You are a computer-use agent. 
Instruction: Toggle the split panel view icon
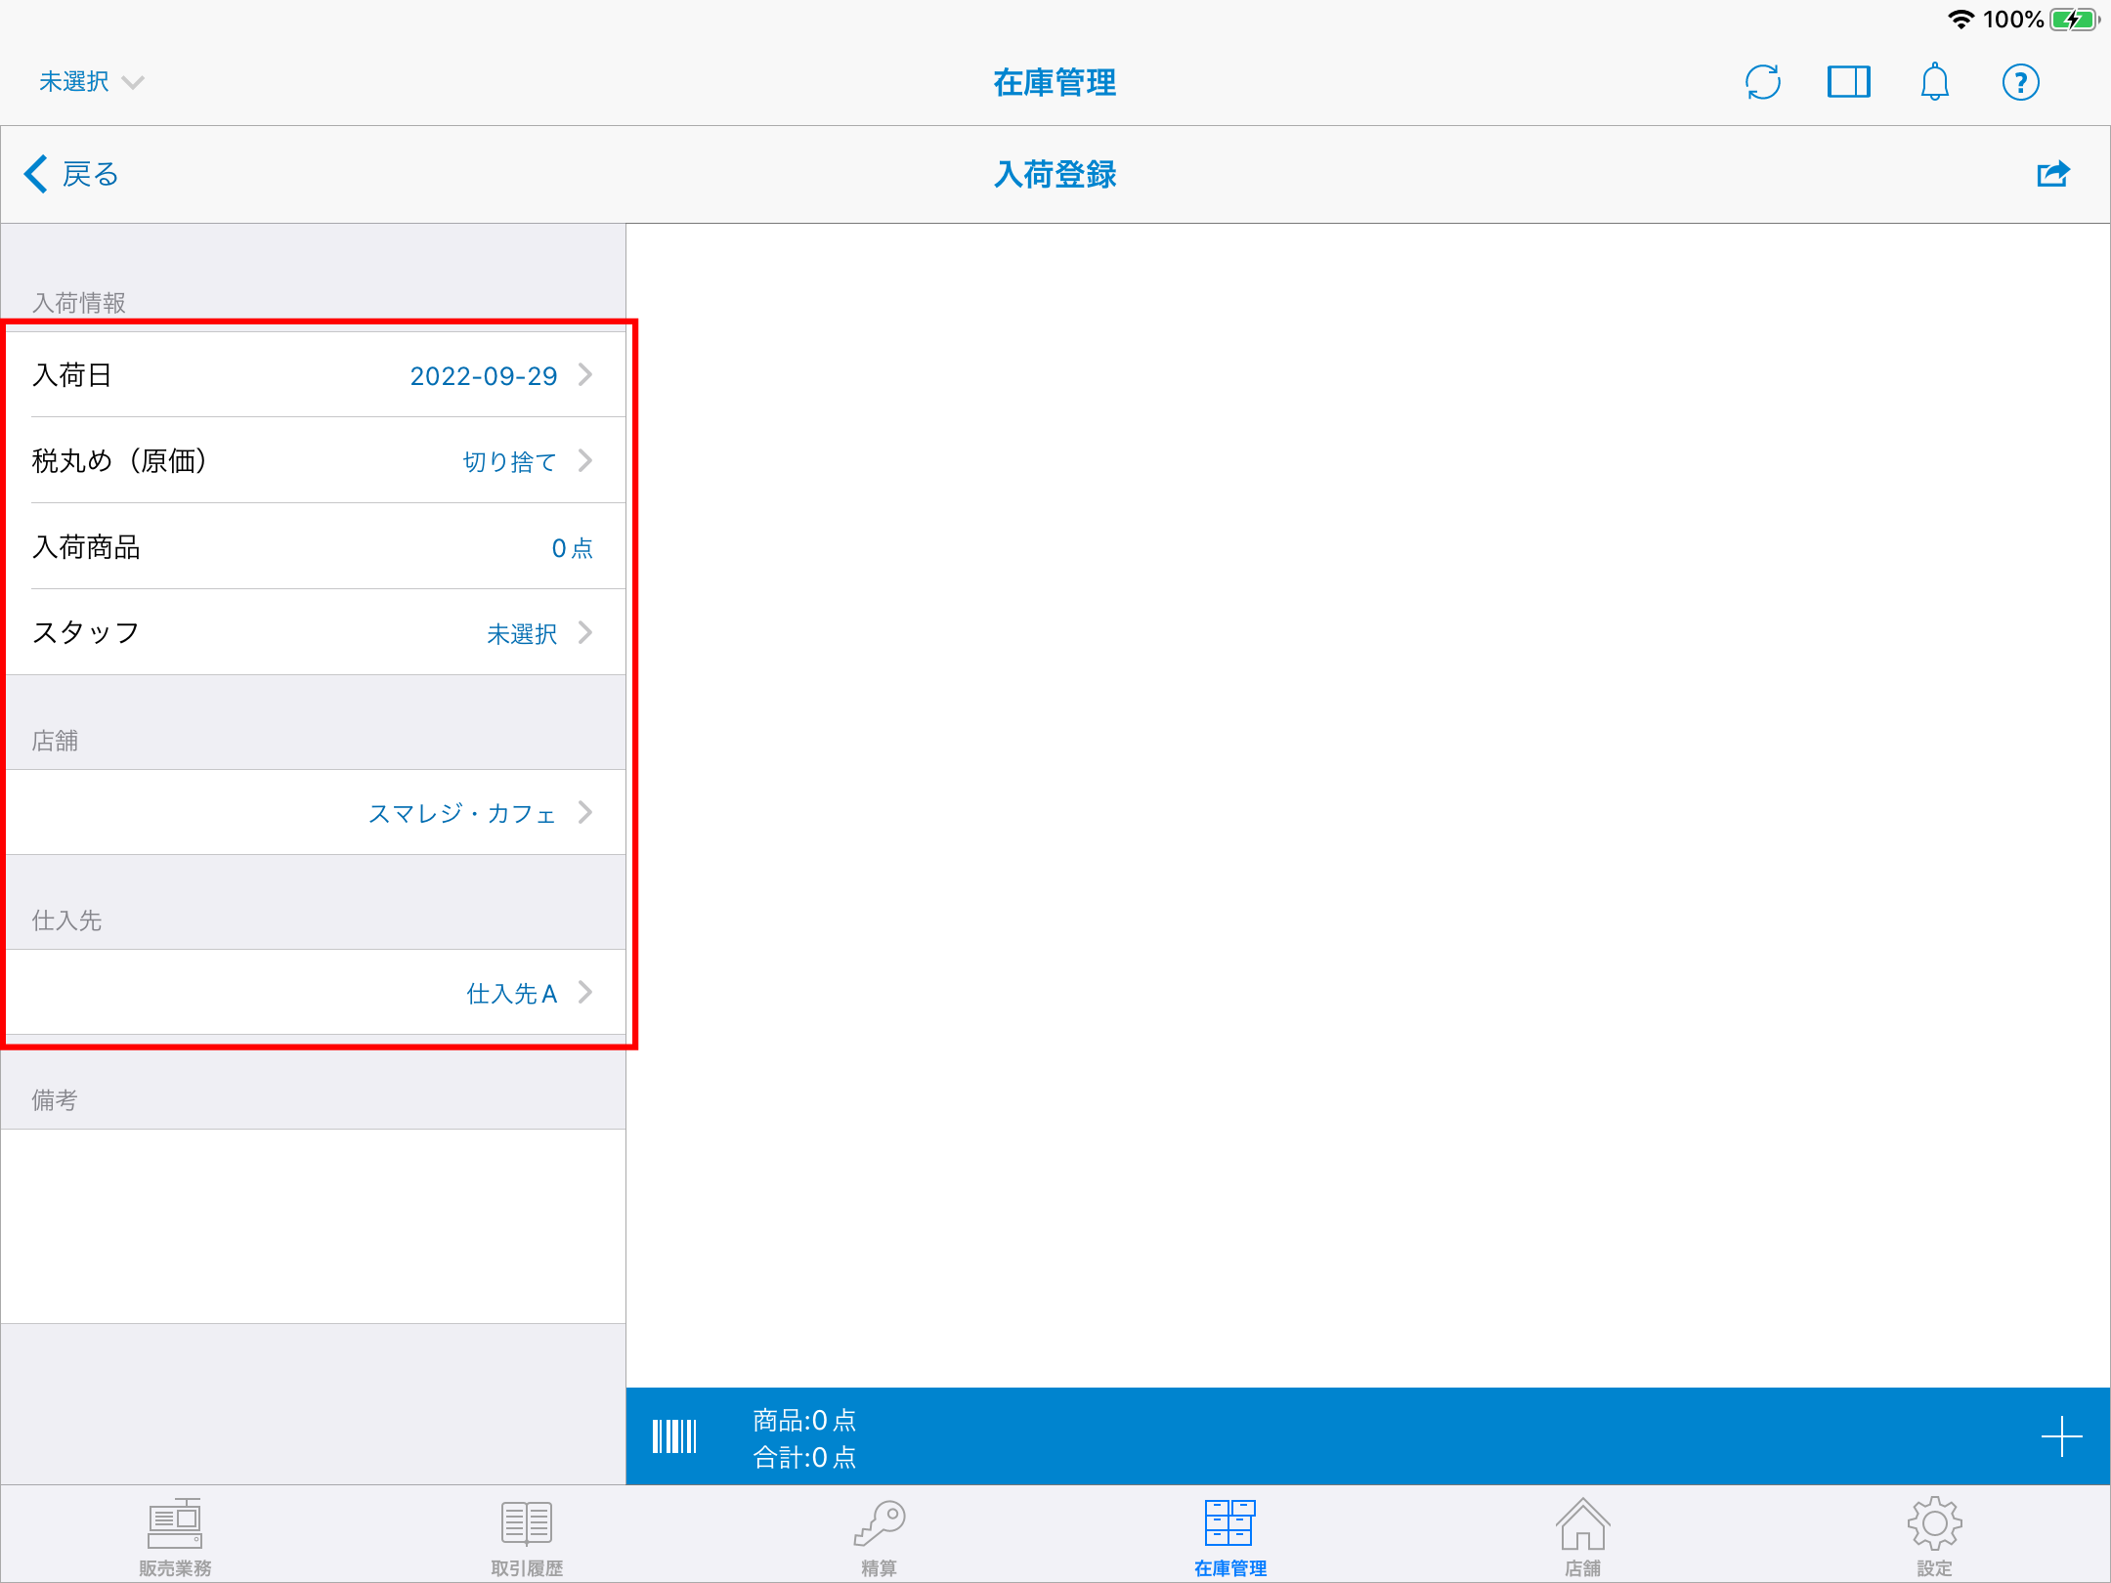point(1848,82)
